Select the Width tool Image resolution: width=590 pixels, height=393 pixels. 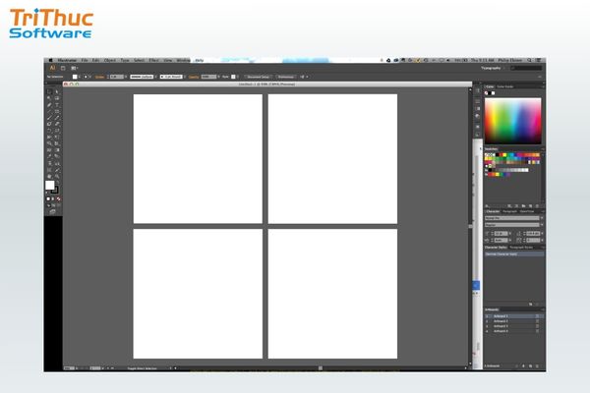coord(49,138)
